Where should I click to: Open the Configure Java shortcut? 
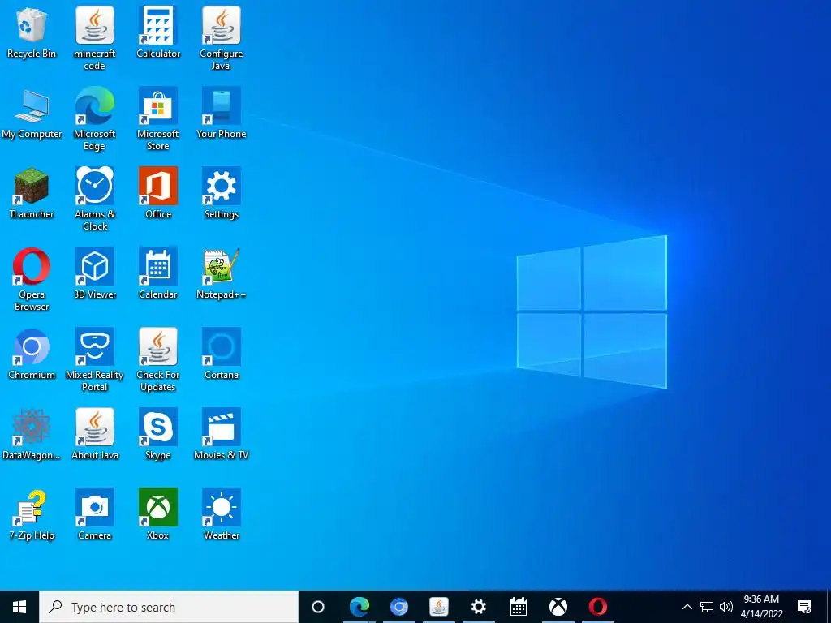(221, 39)
